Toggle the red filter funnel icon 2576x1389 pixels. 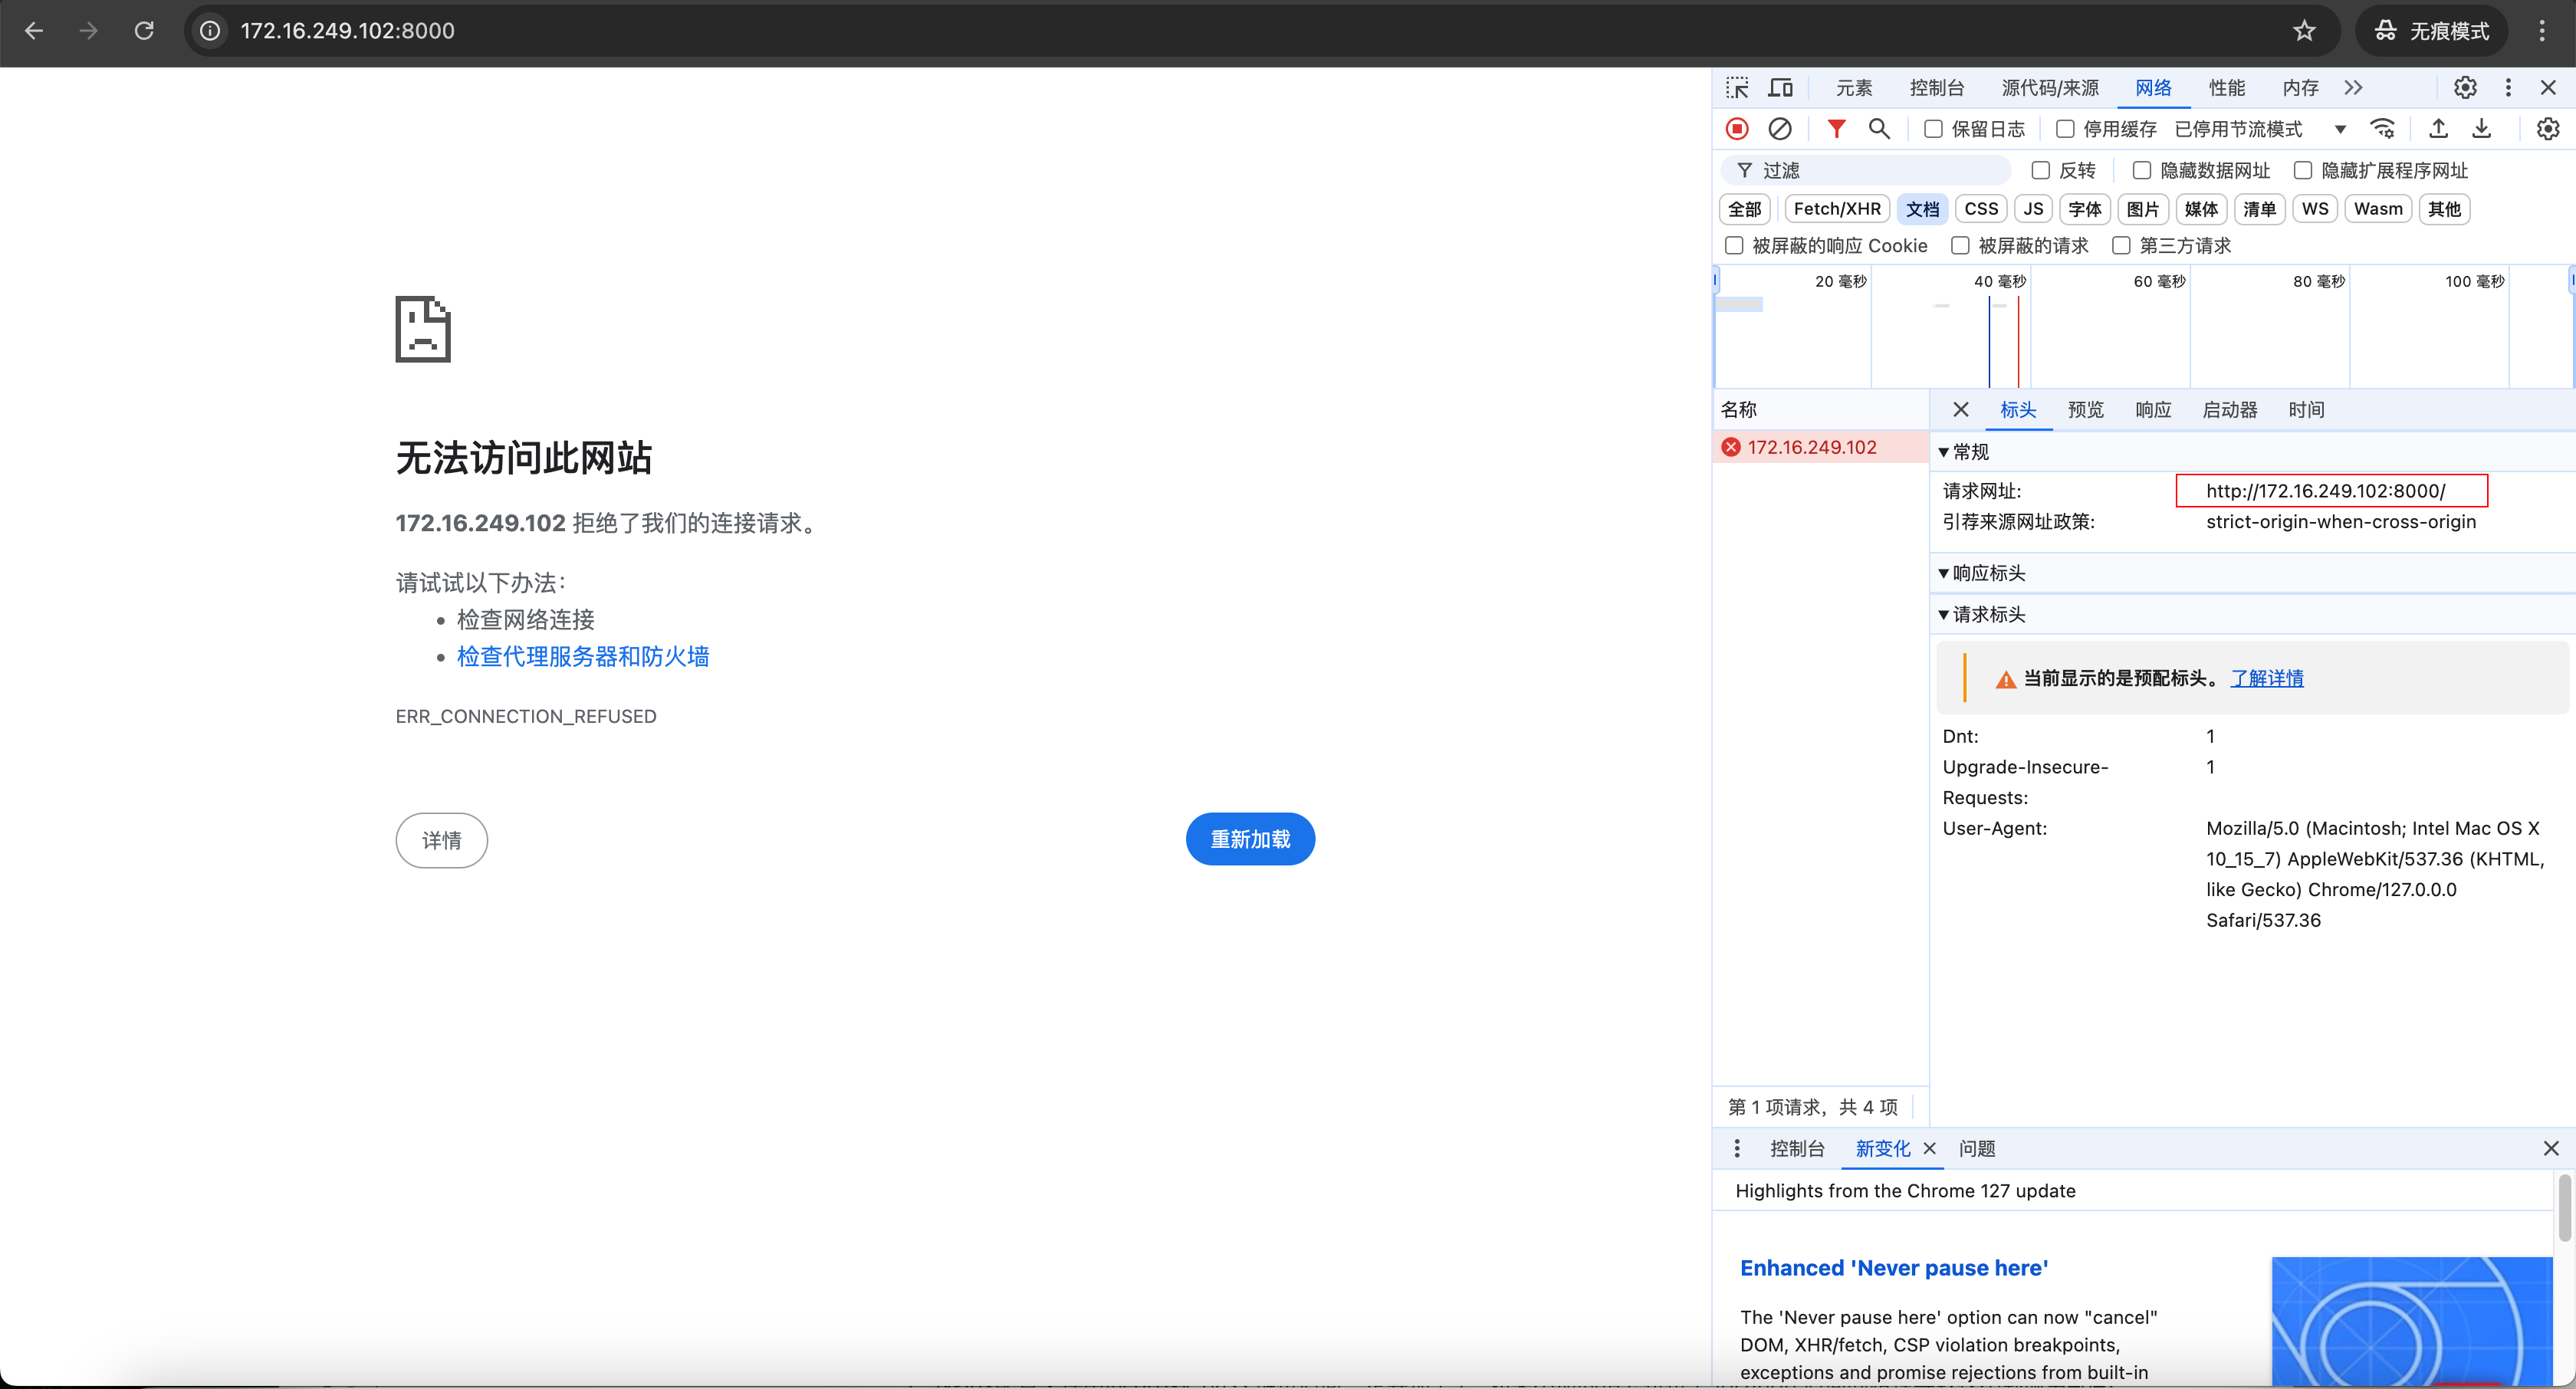[1836, 129]
